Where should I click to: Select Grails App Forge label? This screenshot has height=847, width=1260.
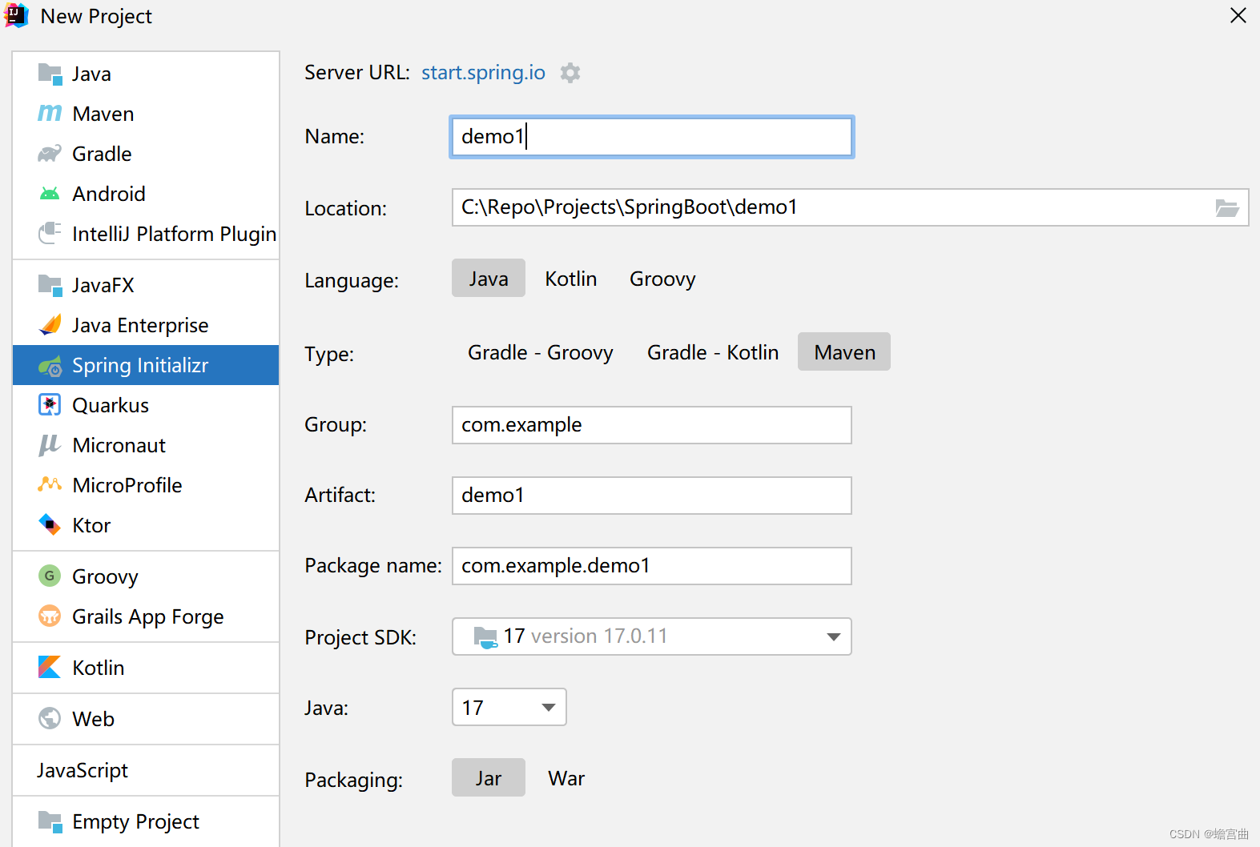click(x=148, y=616)
